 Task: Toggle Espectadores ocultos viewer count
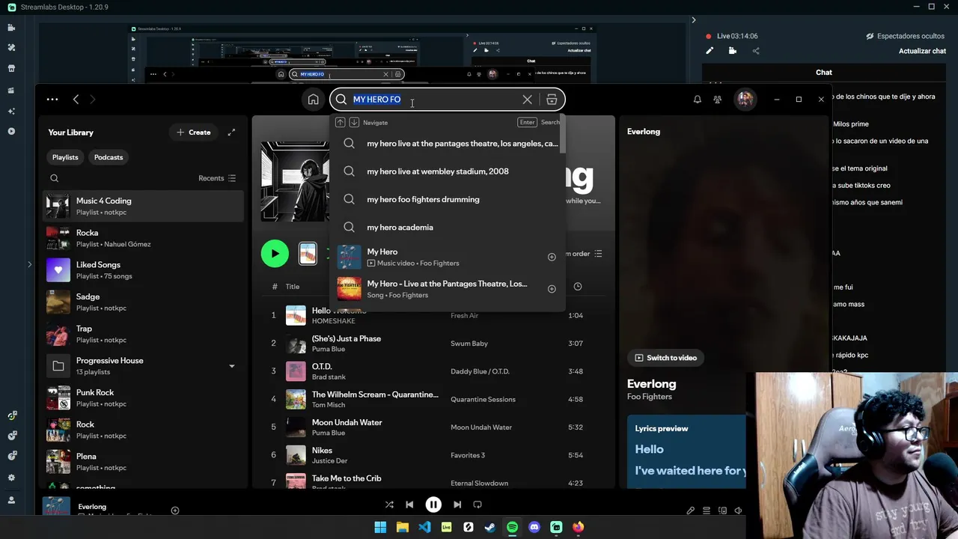click(906, 36)
